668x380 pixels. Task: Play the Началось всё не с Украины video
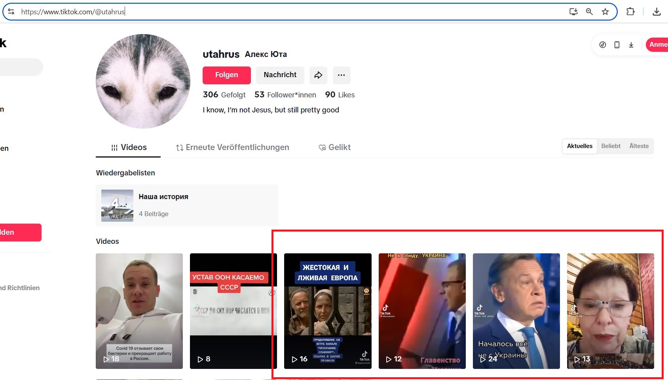516,311
